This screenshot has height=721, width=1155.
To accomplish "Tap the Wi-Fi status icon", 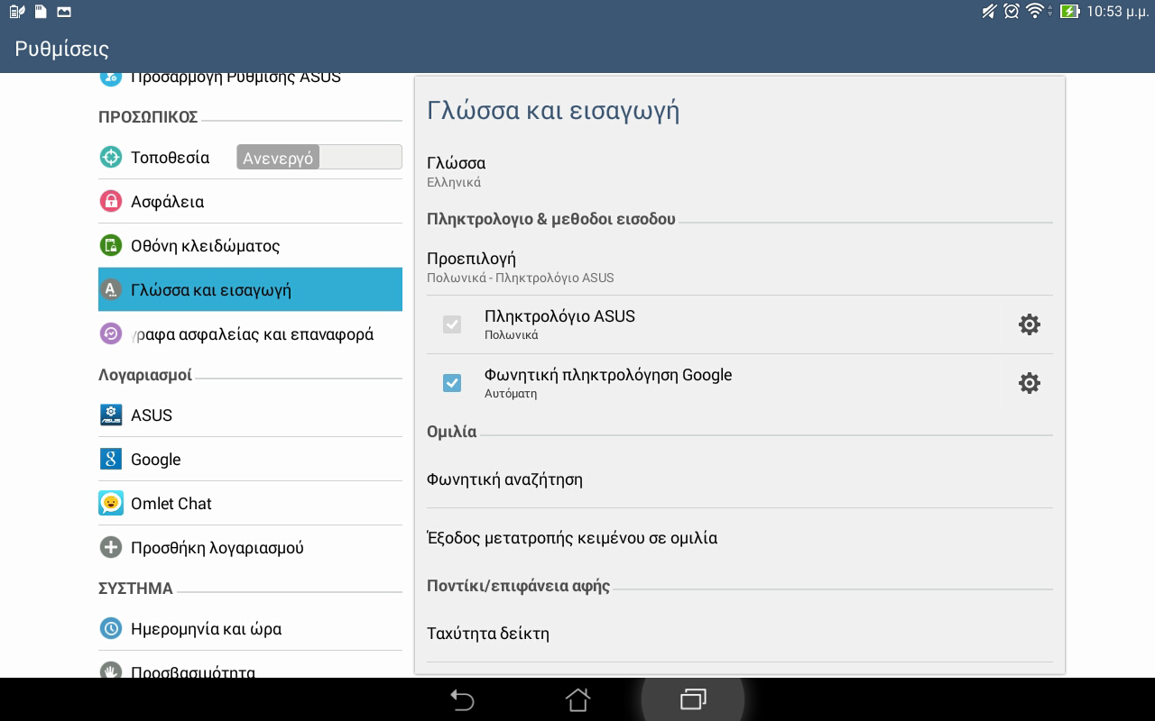I will click(x=1035, y=12).
